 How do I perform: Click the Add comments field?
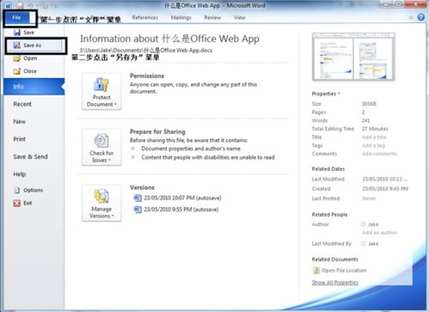tap(379, 154)
